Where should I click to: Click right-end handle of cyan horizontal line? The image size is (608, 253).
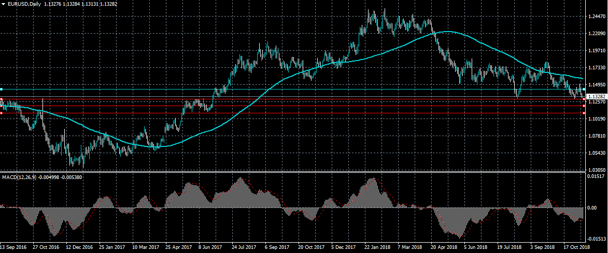(584, 90)
